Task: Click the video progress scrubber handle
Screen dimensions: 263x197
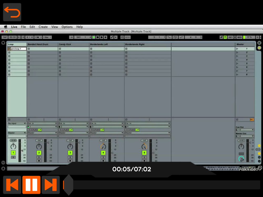Action: tap(68, 185)
